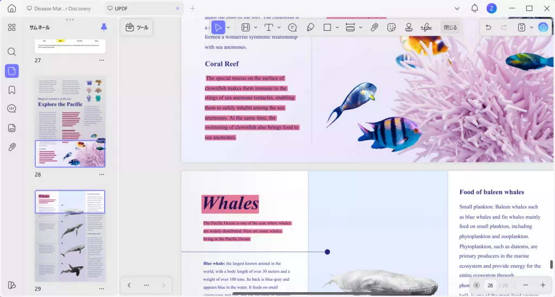The height and width of the screenshot is (297, 555).
Task: Expand the selection tool dropdown arrow
Action: click(228, 27)
